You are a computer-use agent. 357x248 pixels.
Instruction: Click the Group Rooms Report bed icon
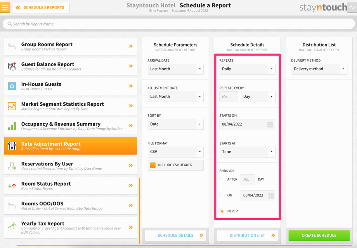click(x=12, y=46)
